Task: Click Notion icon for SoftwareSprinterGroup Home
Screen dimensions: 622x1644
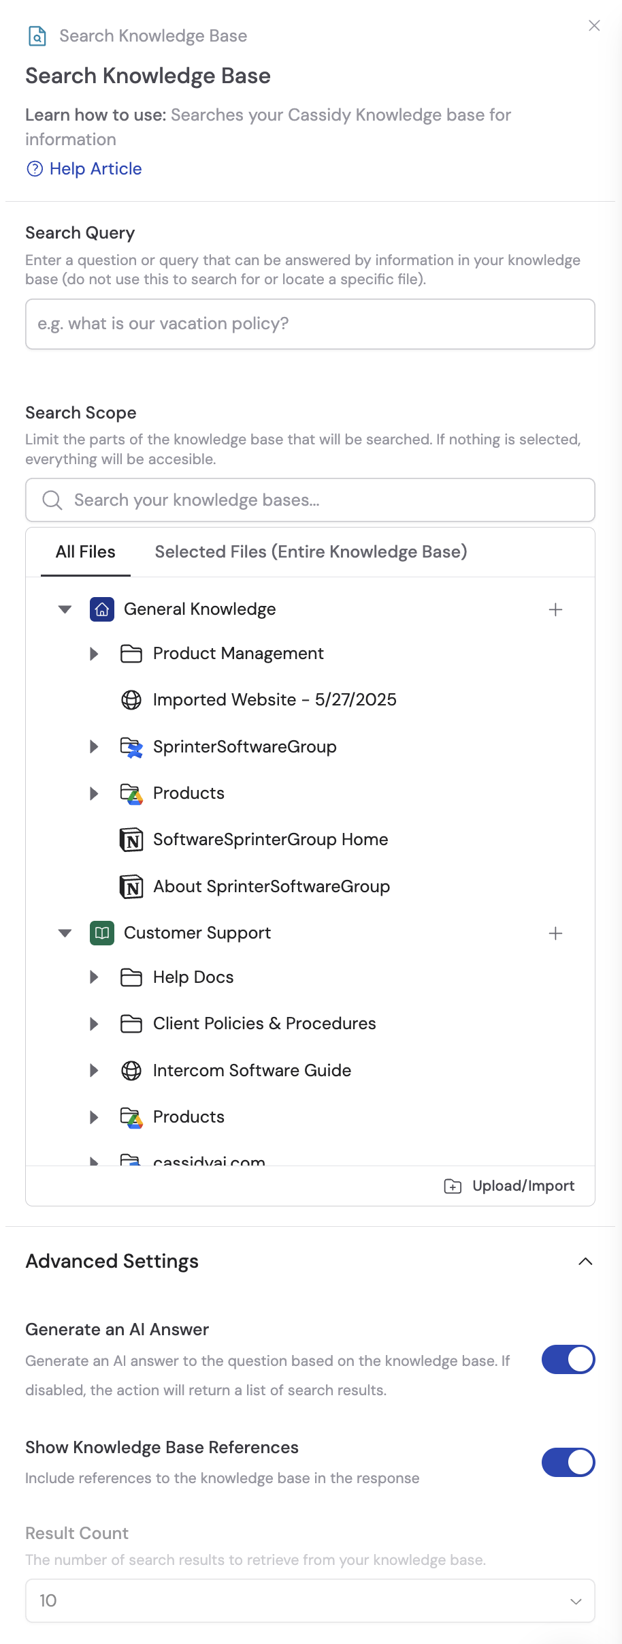Action: click(131, 840)
